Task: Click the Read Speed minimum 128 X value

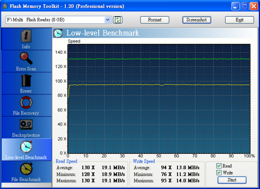Action: tap(88, 174)
